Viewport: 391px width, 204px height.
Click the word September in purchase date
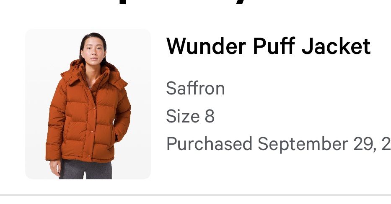(x=303, y=144)
